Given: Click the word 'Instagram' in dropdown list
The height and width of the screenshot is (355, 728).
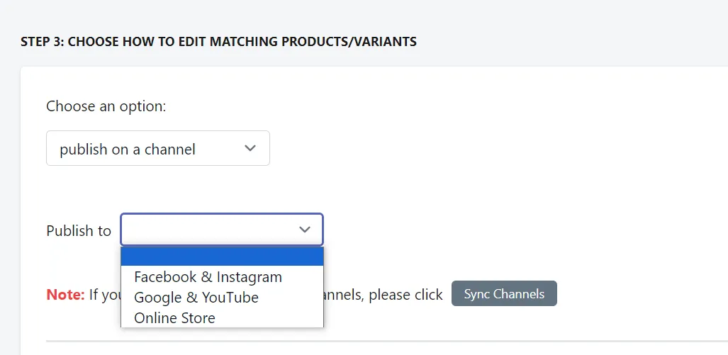Looking at the screenshot, I should tap(250, 277).
